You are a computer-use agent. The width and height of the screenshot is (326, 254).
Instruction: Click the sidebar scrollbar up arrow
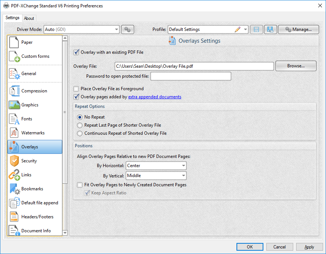[65, 38]
